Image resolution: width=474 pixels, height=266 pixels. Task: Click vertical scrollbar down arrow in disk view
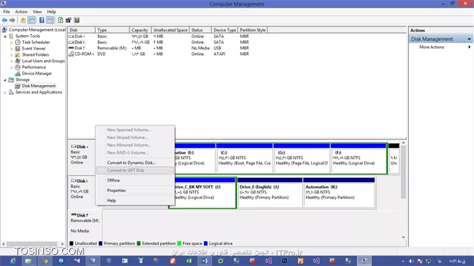coord(403,237)
